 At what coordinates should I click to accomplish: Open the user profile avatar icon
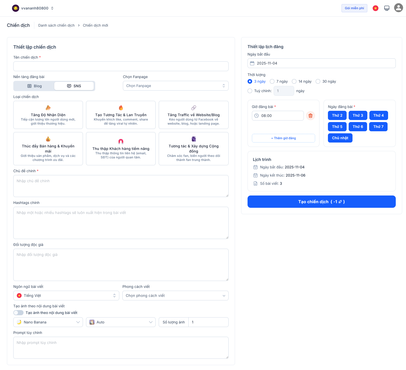[398, 8]
